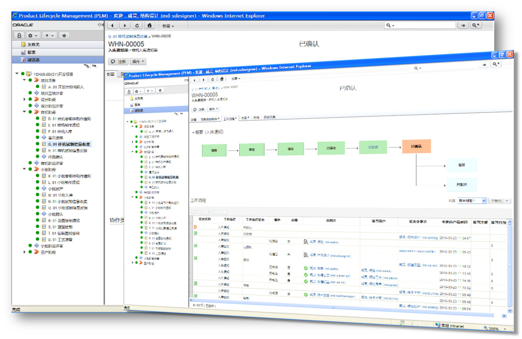Screen dimensions: 522x339
Task: Click orange 已确认 node in workflow diagram
Action: point(416,146)
